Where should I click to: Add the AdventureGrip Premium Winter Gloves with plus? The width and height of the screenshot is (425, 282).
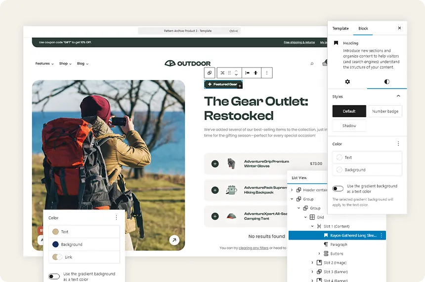(215, 164)
